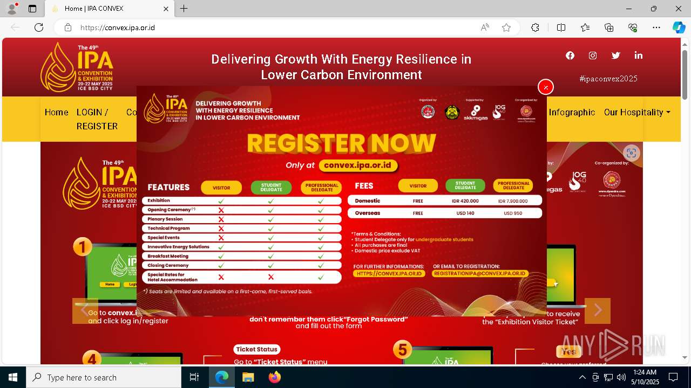Open Firefox from taskbar
The width and height of the screenshot is (691, 388).
click(x=275, y=377)
